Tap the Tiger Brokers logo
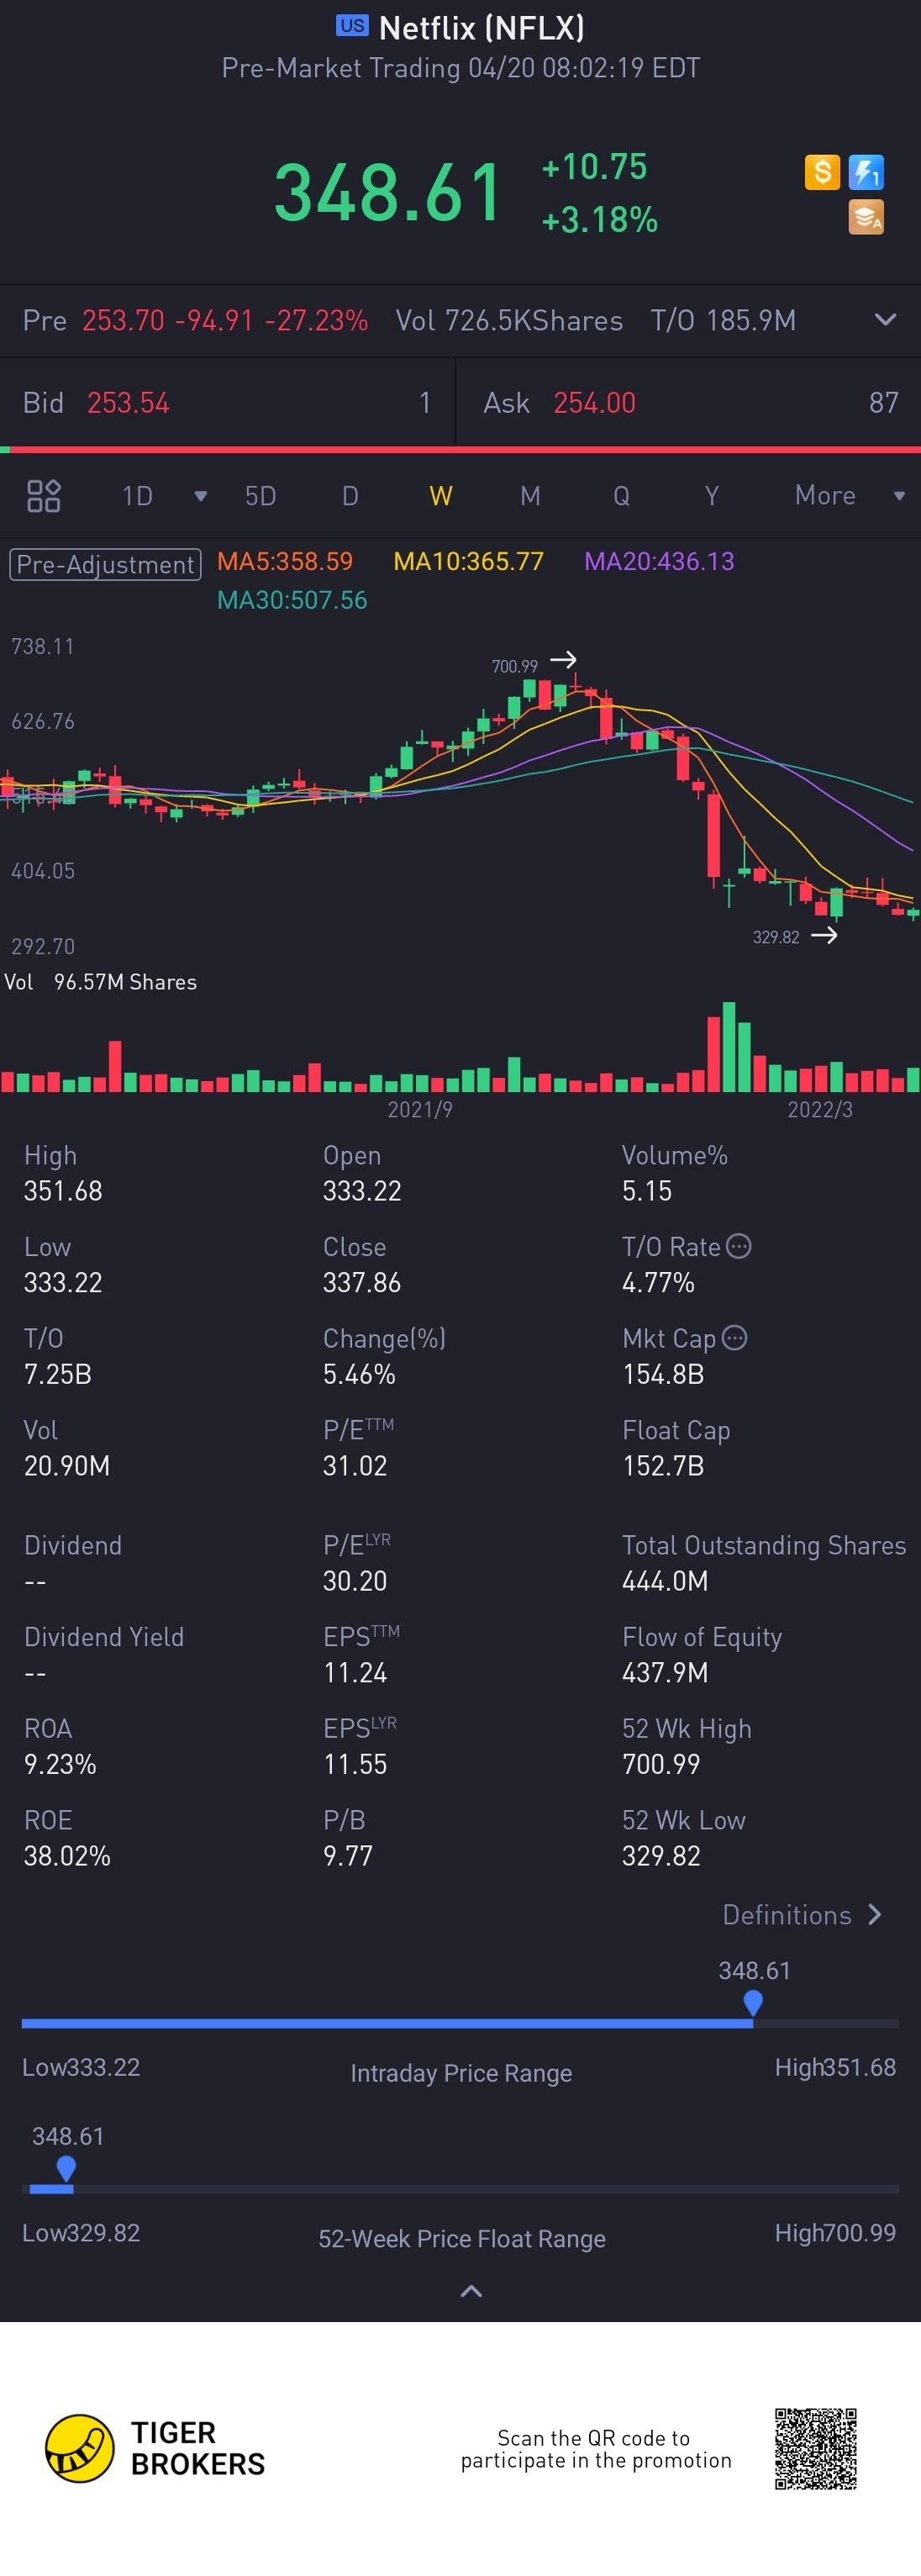921x2576 pixels. point(155,2448)
